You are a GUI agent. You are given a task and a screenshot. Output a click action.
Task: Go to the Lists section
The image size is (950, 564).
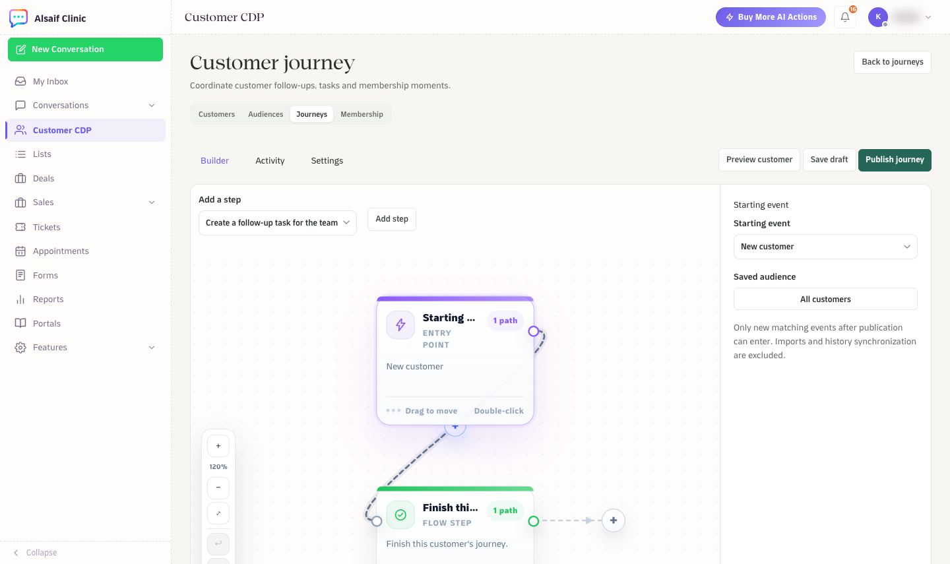pos(85,154)
